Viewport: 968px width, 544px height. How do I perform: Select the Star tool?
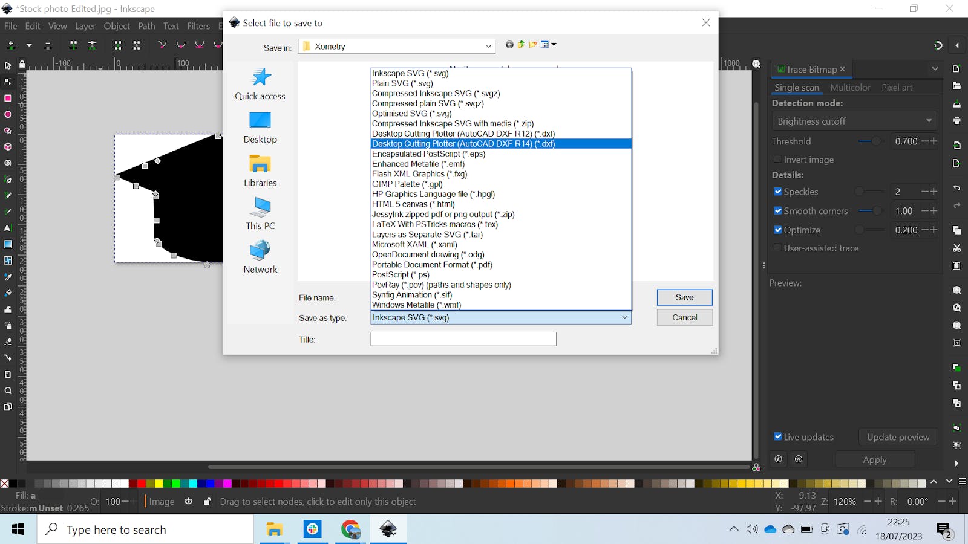[x=8, y=130]
